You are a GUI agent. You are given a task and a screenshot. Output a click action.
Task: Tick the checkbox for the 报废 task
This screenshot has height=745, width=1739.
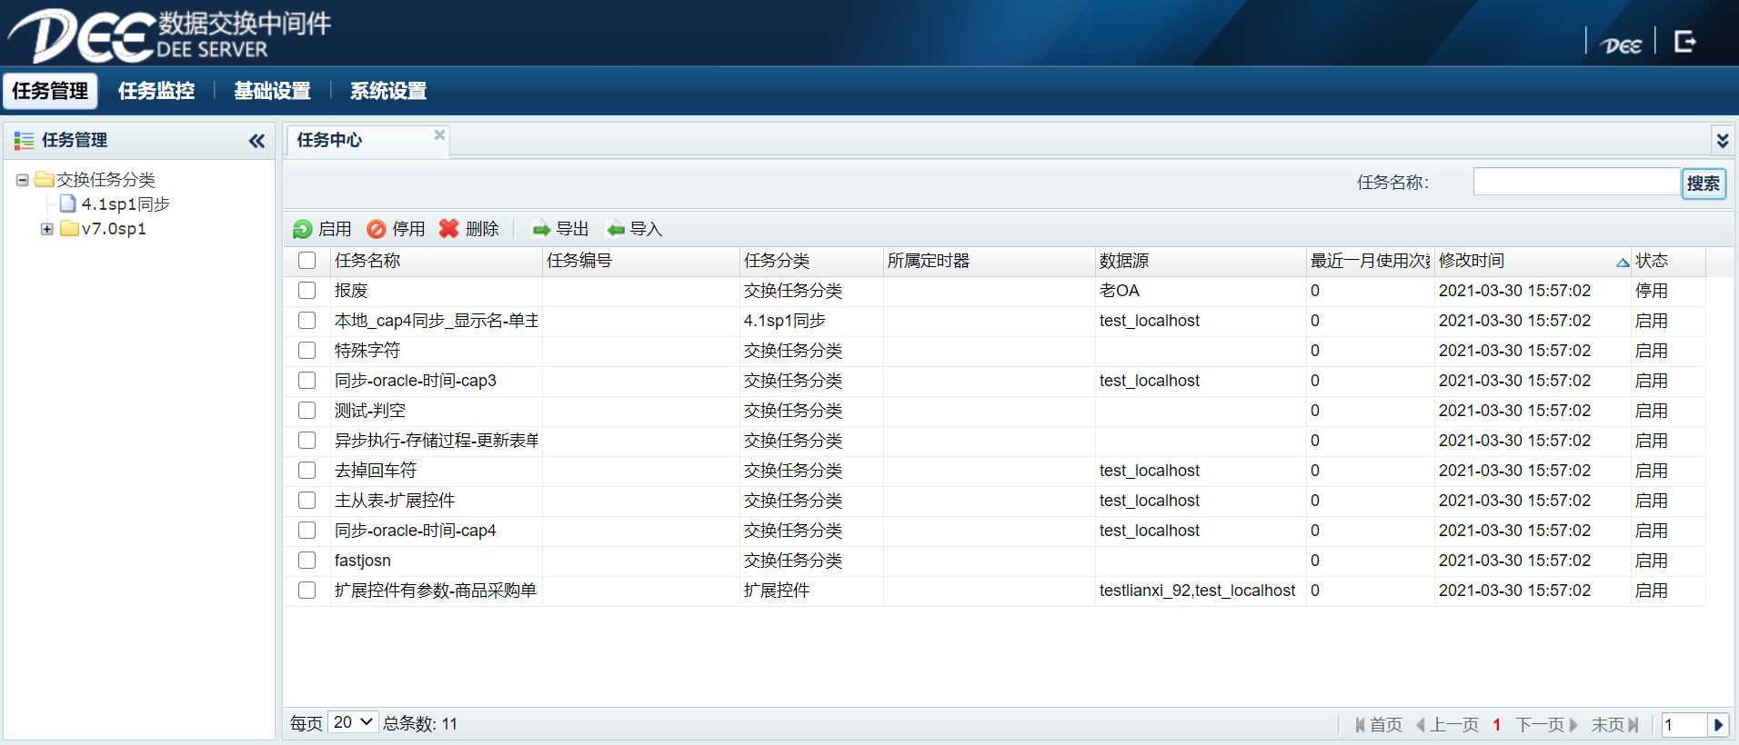click(307, 291)
